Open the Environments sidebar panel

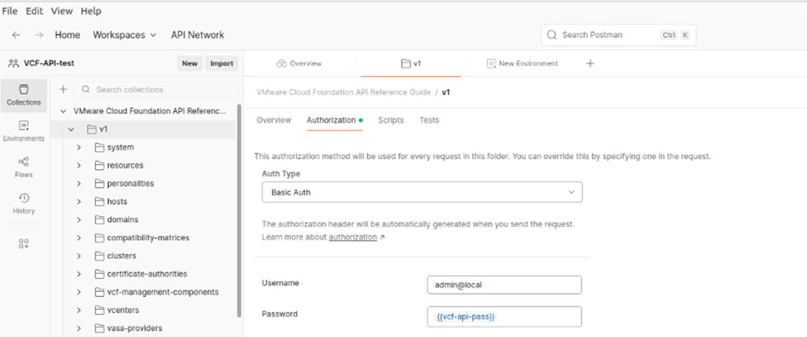pos(23,131)
